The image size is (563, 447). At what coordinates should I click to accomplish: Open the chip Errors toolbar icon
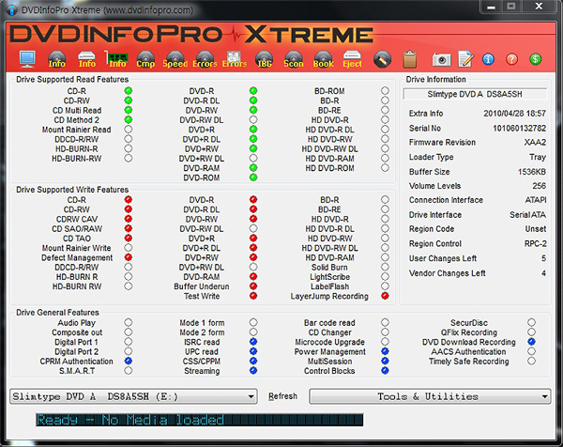click(235, 59)
